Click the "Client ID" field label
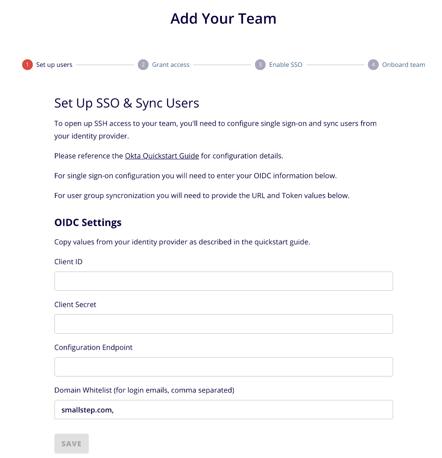 tap(69, 262)
